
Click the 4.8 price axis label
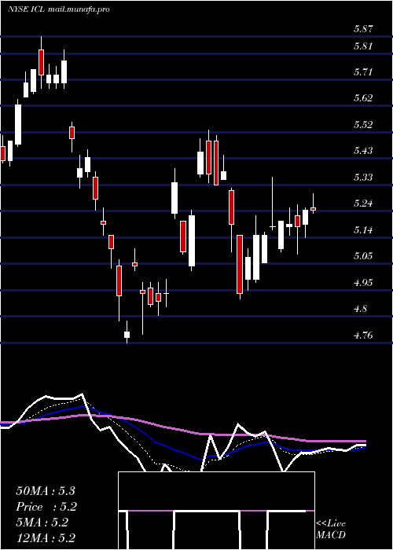tap(360, 309)
